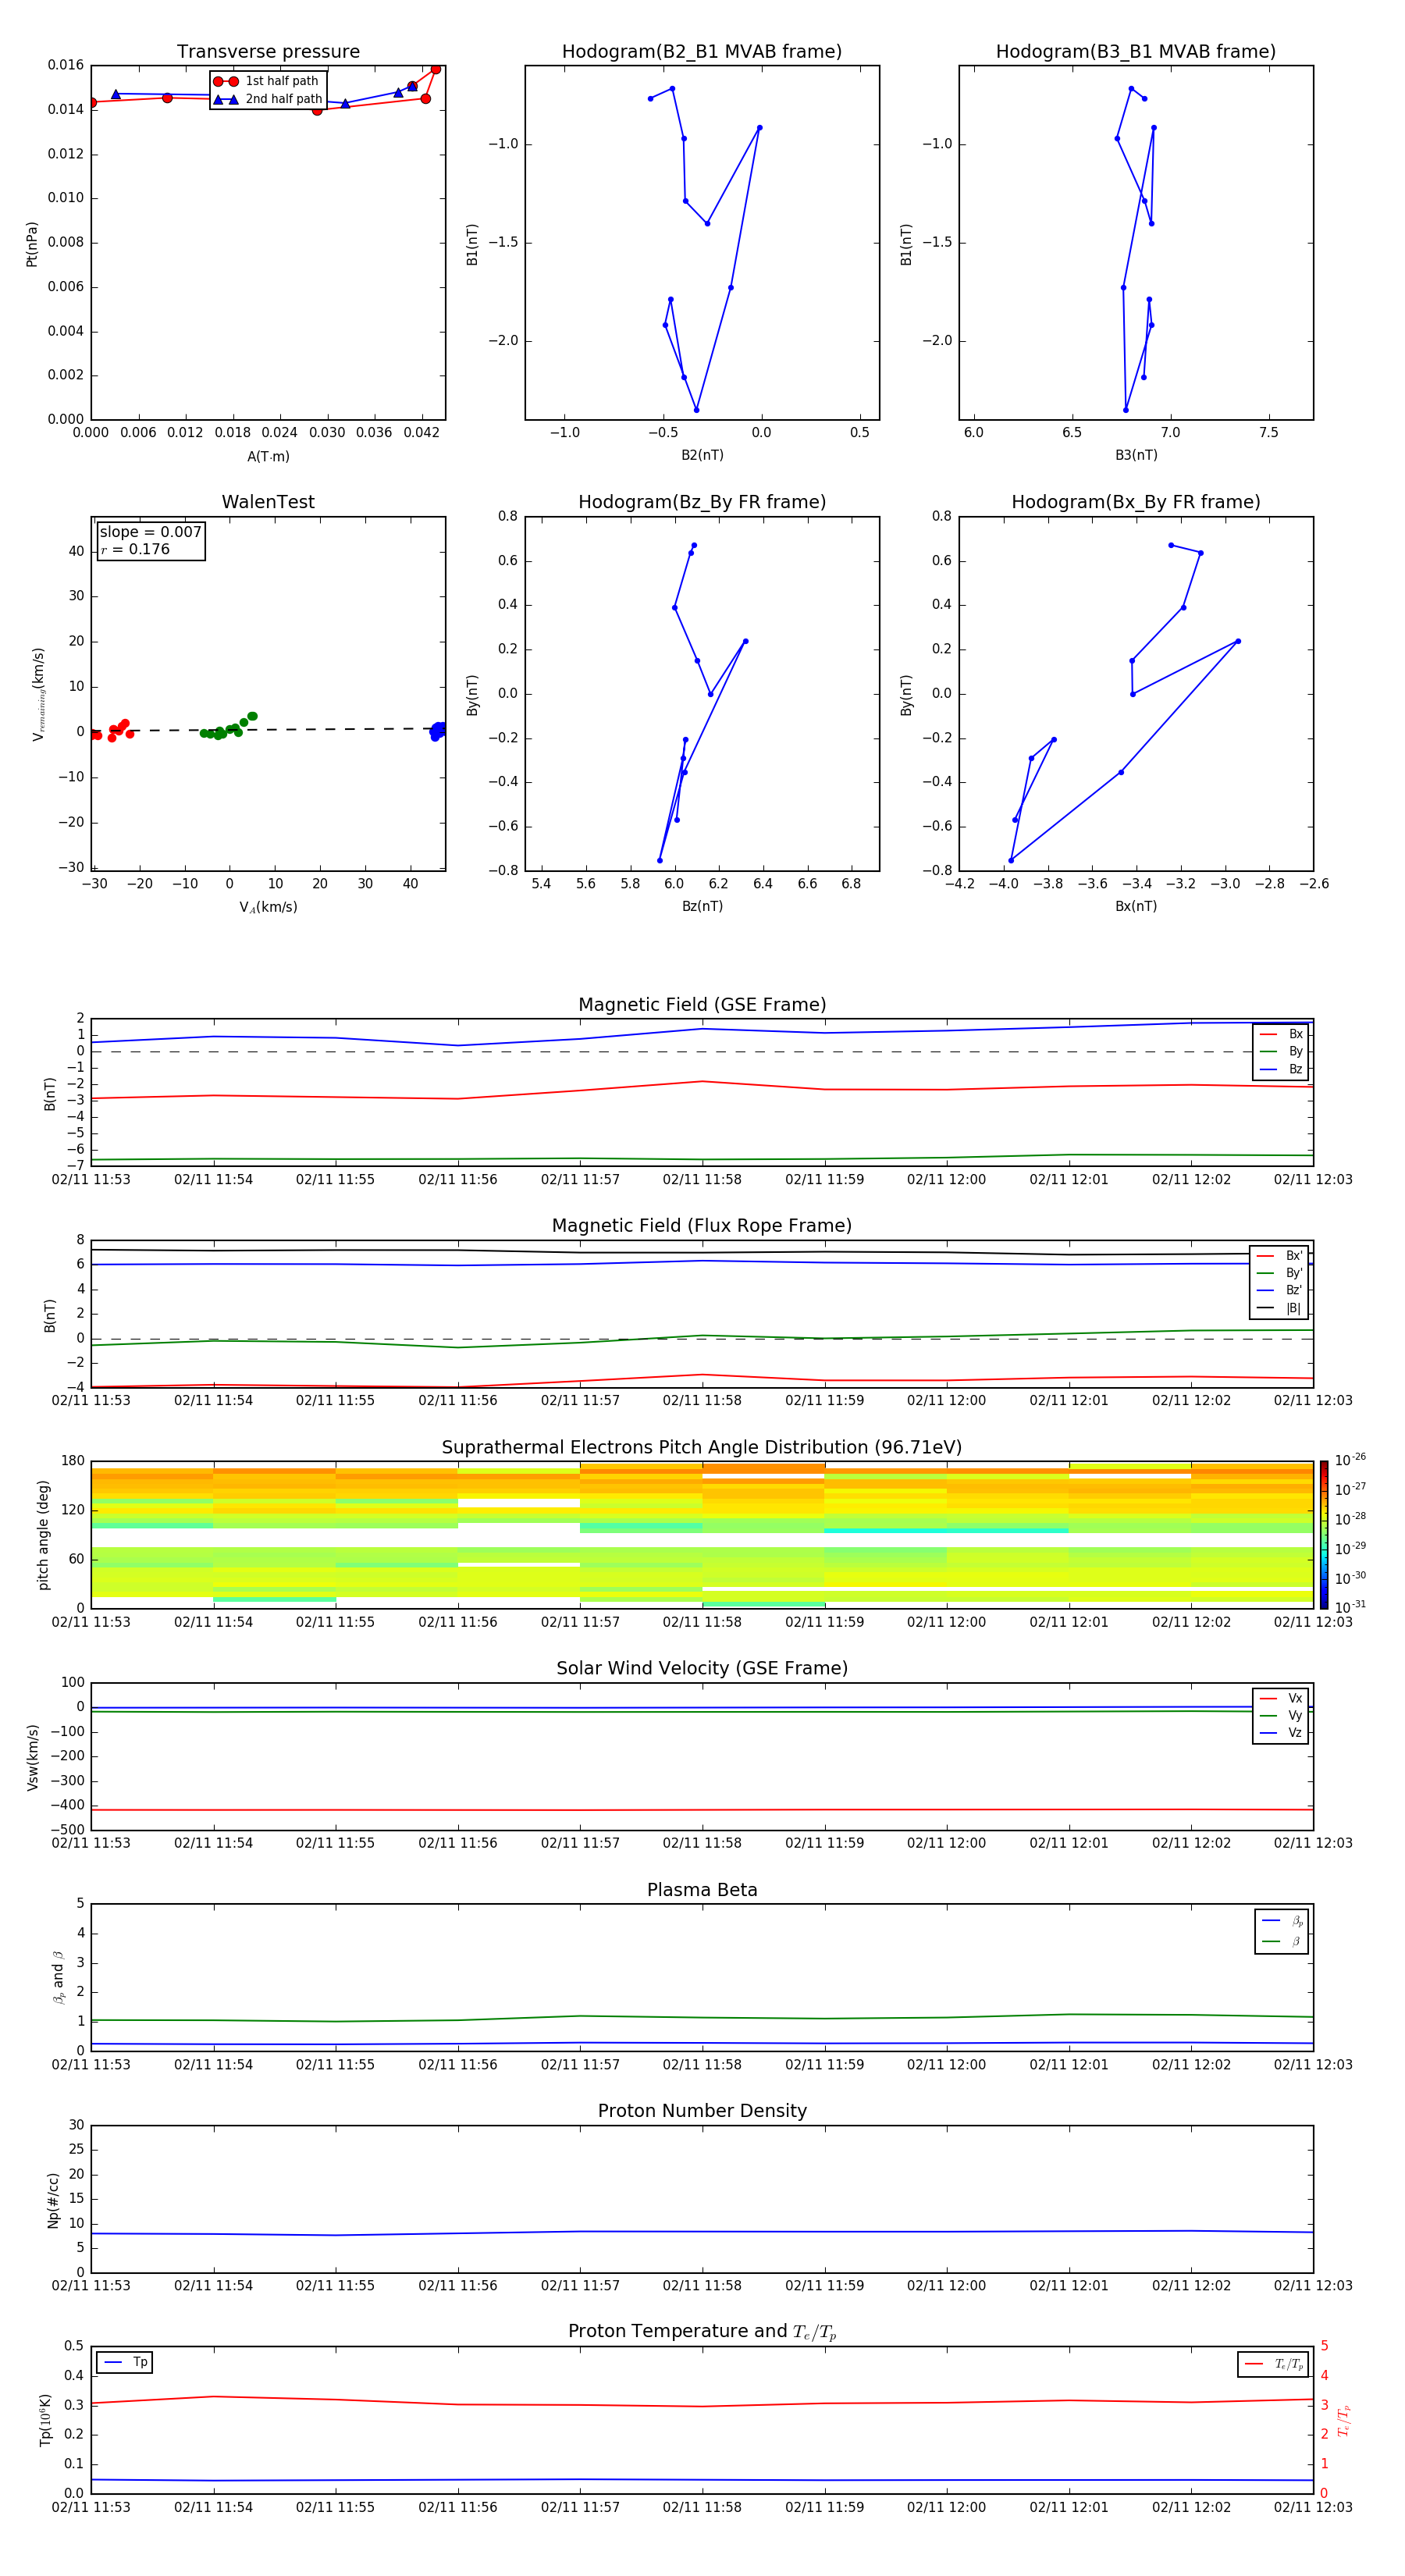Click the 'Tp(10^6K)' y-axis label
Image resolution: width=1405 pixels, height=2576 pixels.
(45, 2420)
